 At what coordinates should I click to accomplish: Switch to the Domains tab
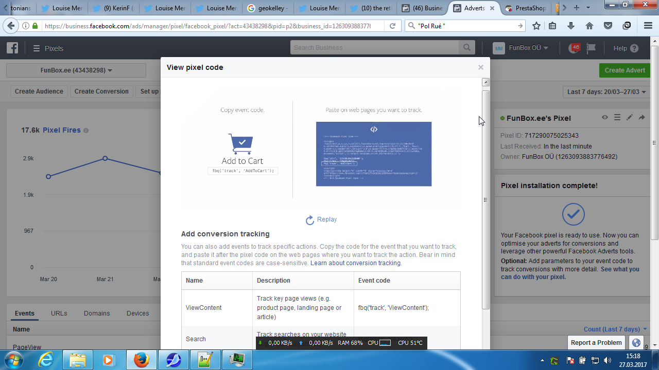[97, 313]
